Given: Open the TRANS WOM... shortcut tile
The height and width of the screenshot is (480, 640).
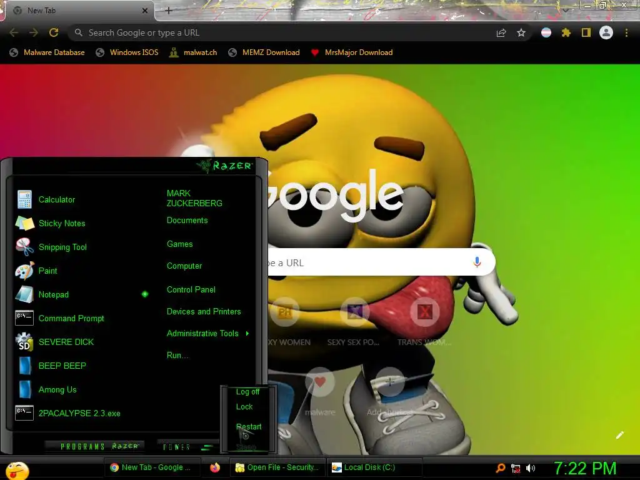Looking at the screenshot, I should click(424, 322).
